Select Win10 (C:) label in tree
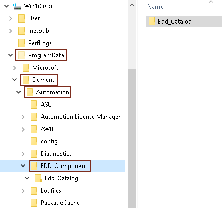This screenshot has width=222, height=208. click(38, 6)
